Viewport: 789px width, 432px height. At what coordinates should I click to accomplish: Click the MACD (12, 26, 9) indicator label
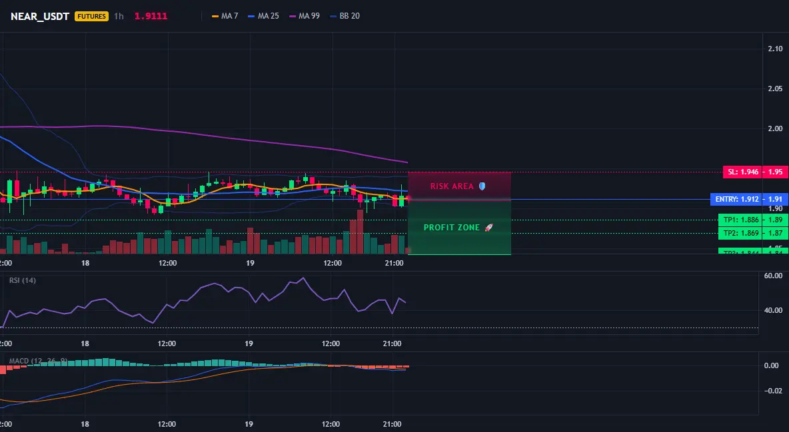pyautogui.click(x=38, y=361)
